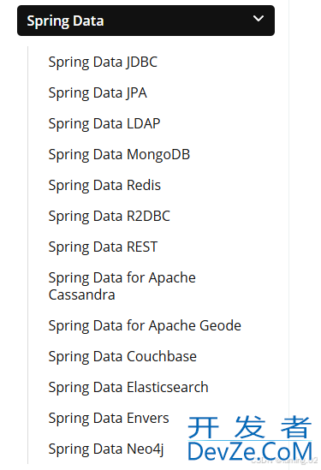Select Spring Data for Apache Geode
321x470 pixels.
(x=145, y=326)
